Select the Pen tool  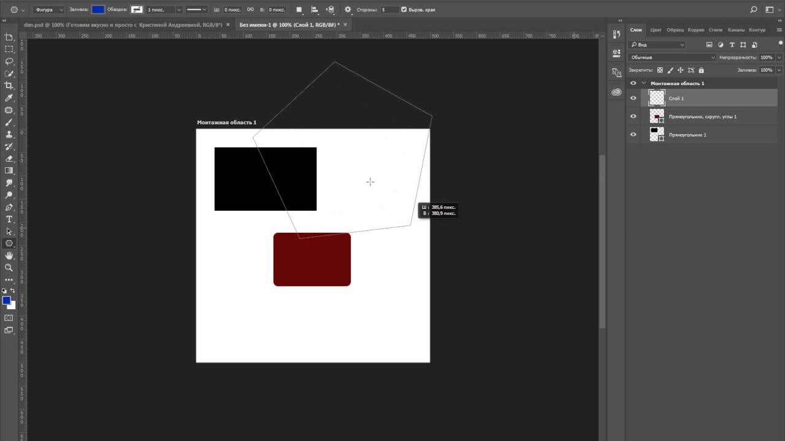9,207
